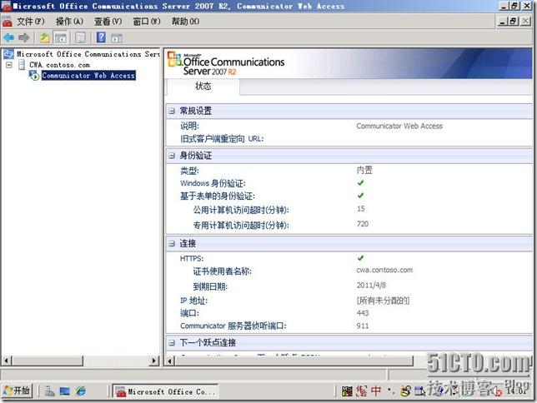The height and width of the screenshot is (403, 537).
Task: Select the CWA.contoso.com server node
Action: 59,65
